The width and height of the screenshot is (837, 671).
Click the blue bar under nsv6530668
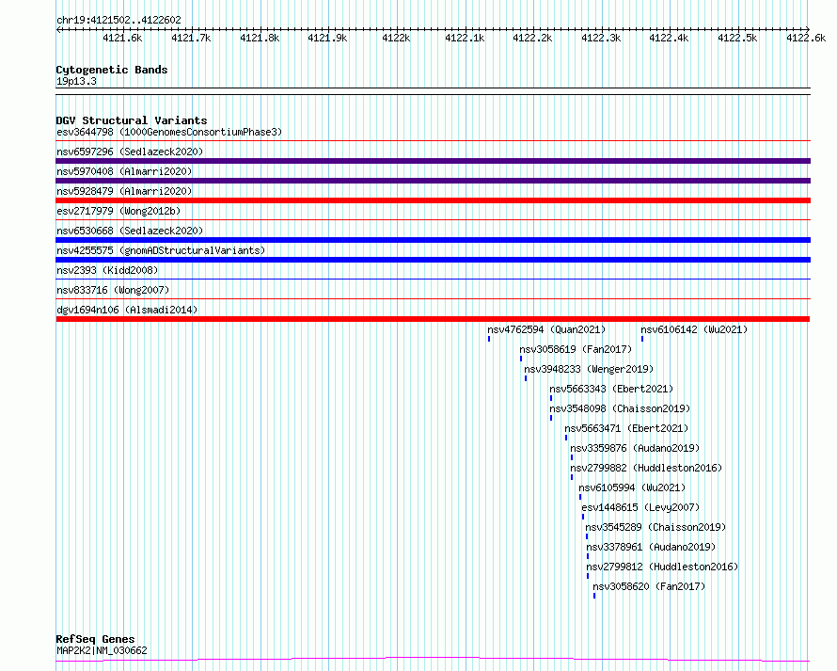(x=433, y=240)
